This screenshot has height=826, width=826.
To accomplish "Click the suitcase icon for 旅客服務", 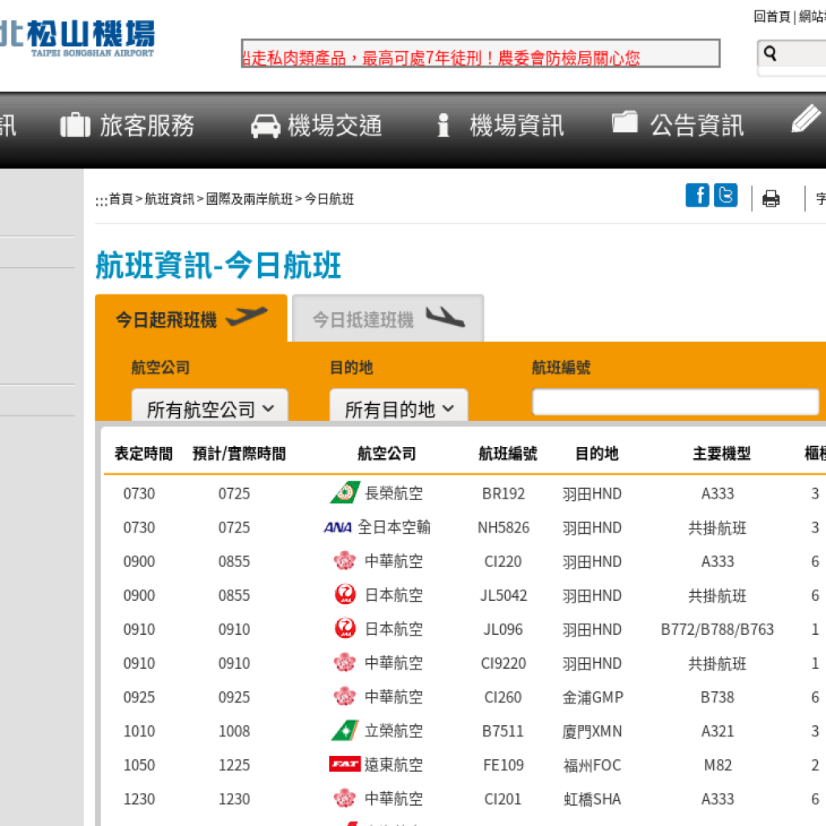I will pos(75,125).
